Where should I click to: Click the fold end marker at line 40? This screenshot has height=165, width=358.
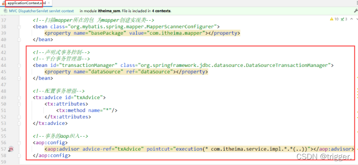[19, 40]
